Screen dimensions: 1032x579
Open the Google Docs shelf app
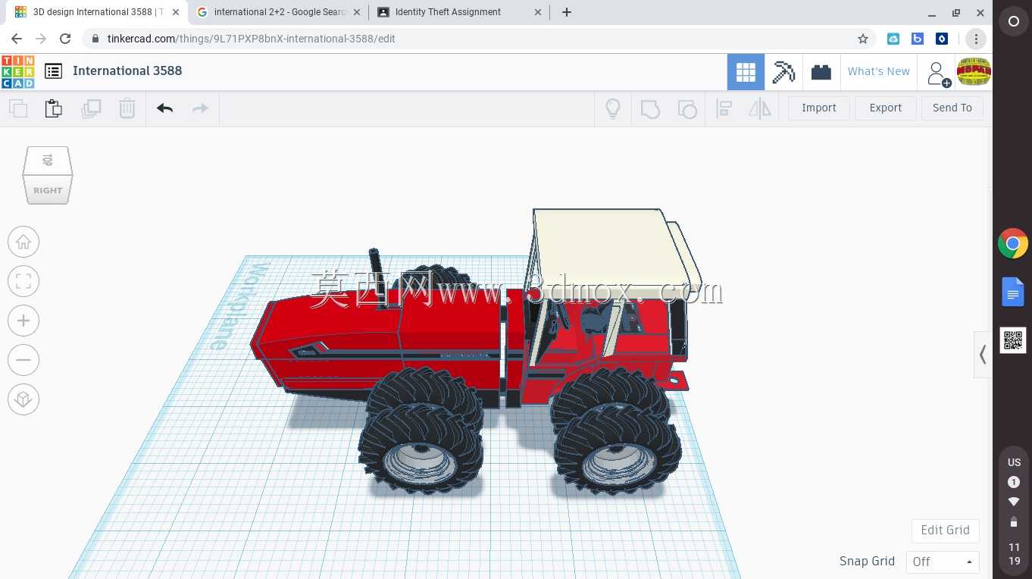pyautogui.click(x=1013, y=292)
